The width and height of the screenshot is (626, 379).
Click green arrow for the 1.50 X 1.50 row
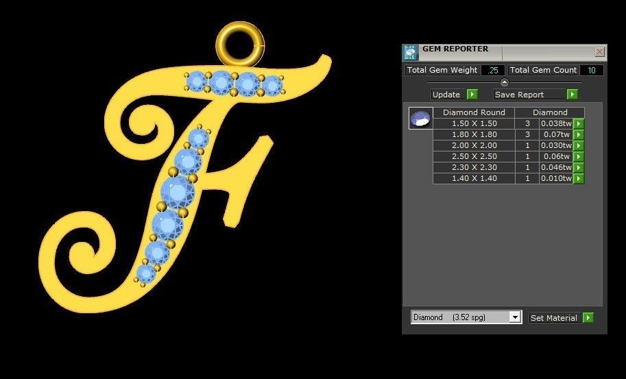point(579,123)
